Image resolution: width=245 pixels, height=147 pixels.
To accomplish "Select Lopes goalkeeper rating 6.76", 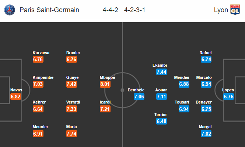I will tap(228, 97).
